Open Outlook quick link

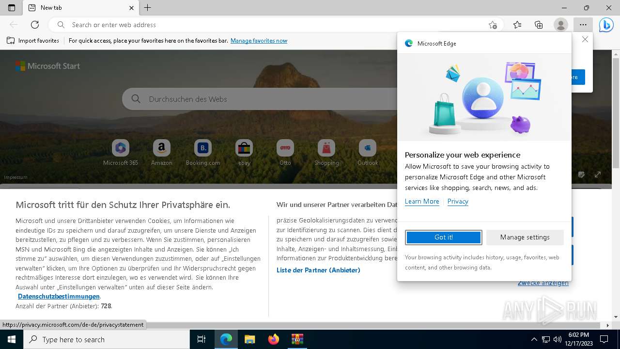point(368,153)
